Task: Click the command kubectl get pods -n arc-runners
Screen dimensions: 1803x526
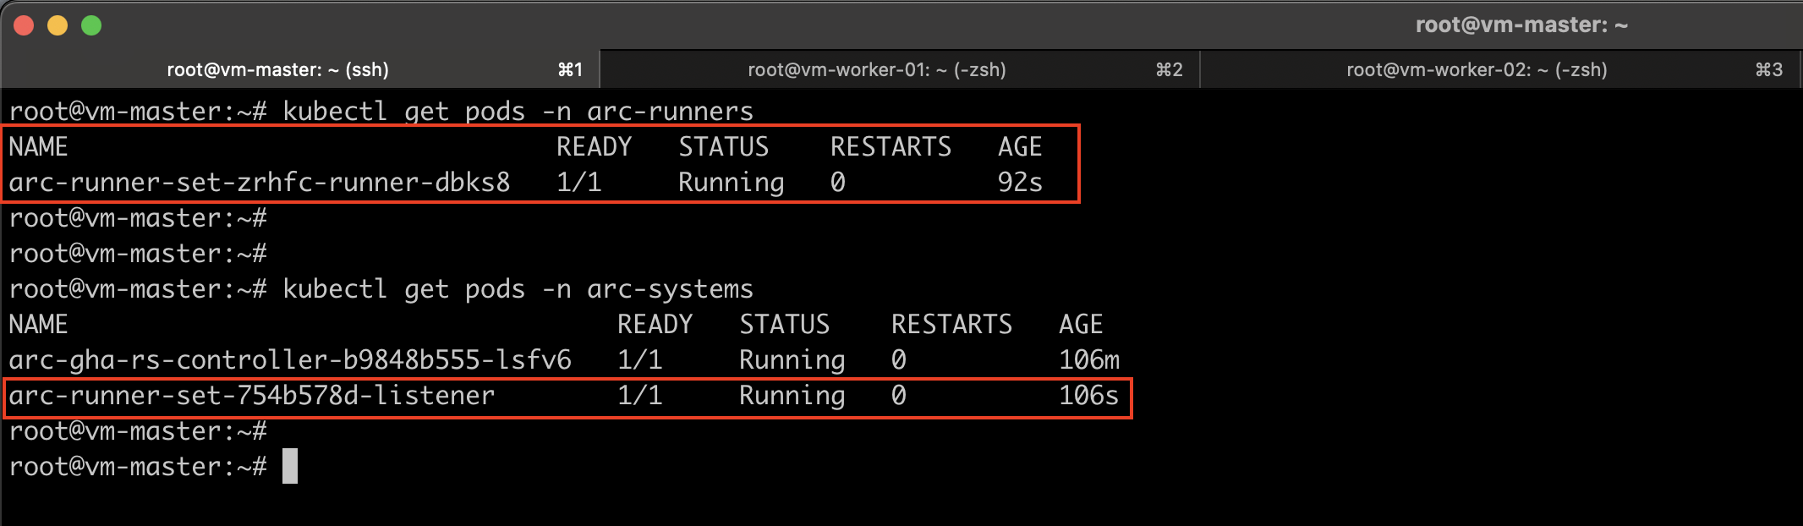Action: (518, 112)
